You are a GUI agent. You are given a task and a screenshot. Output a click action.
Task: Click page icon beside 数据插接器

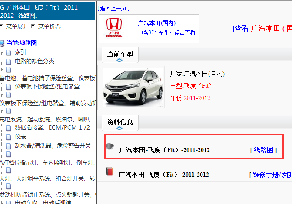(8, 128)
